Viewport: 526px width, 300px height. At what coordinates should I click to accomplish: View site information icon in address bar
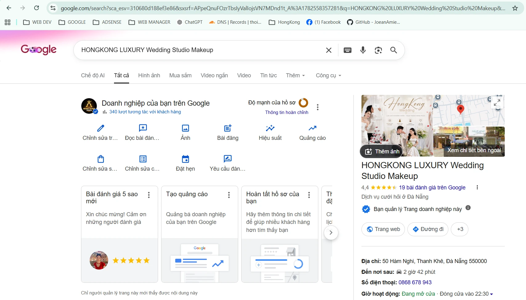click(53, 8)
